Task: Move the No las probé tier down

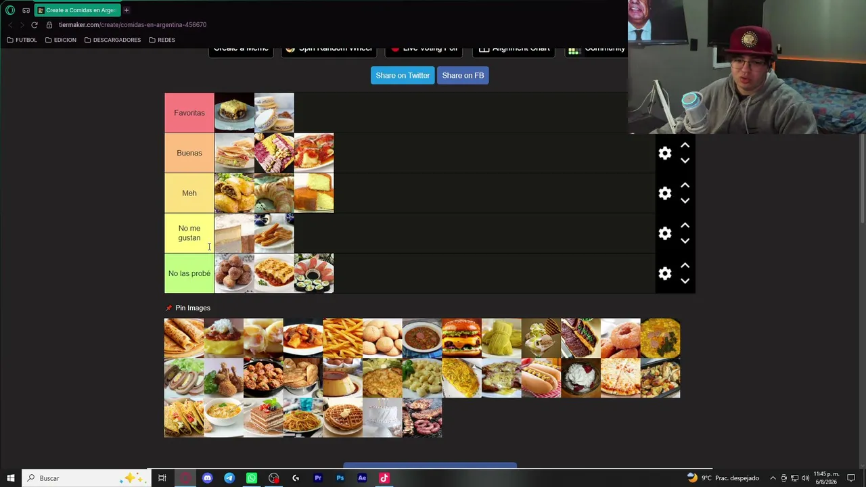Action: [685, 281]
